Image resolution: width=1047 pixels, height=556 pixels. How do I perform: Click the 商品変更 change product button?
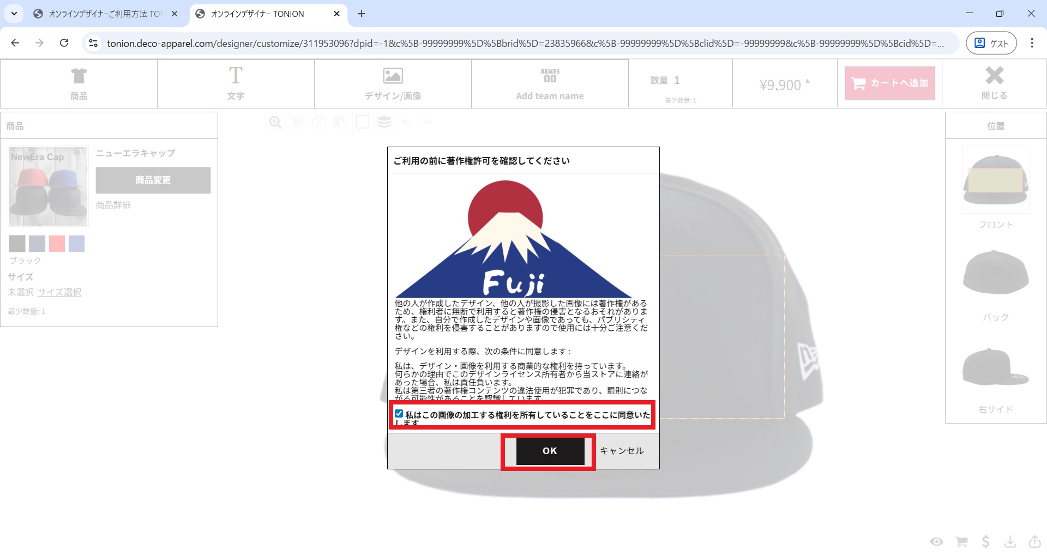pyautogui.click(x=153, y=180)
